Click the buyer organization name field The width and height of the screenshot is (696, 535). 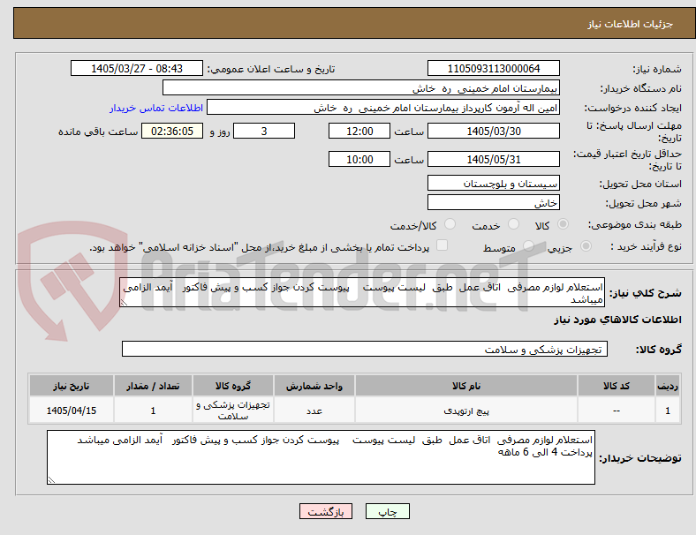361,87
